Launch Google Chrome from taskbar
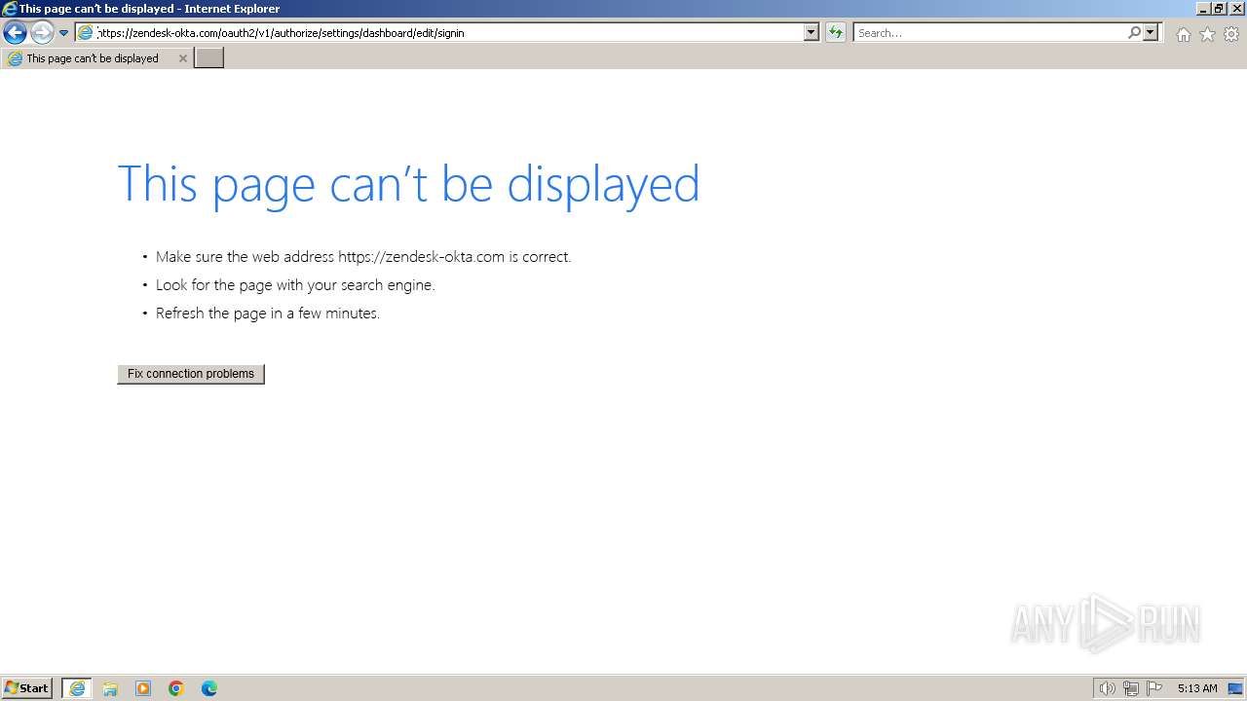Image resolution: width=1247 pixels, height=701 pixels. 176,688
